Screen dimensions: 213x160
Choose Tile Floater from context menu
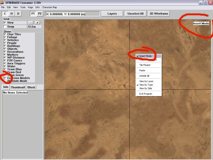tap(144, 65)
